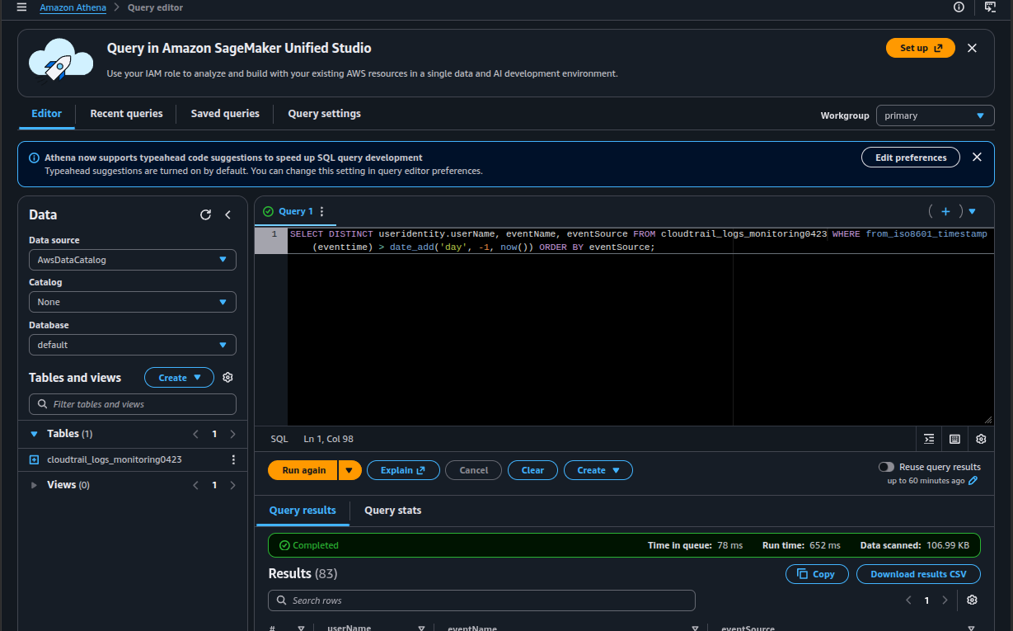Open the CloudShell icon in top bar
The image size is (1013, 631).
click(x=991, y=7)
